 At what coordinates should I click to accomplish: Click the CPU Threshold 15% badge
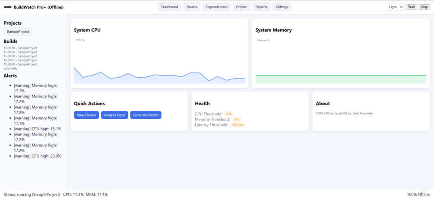tap(228, 114)
